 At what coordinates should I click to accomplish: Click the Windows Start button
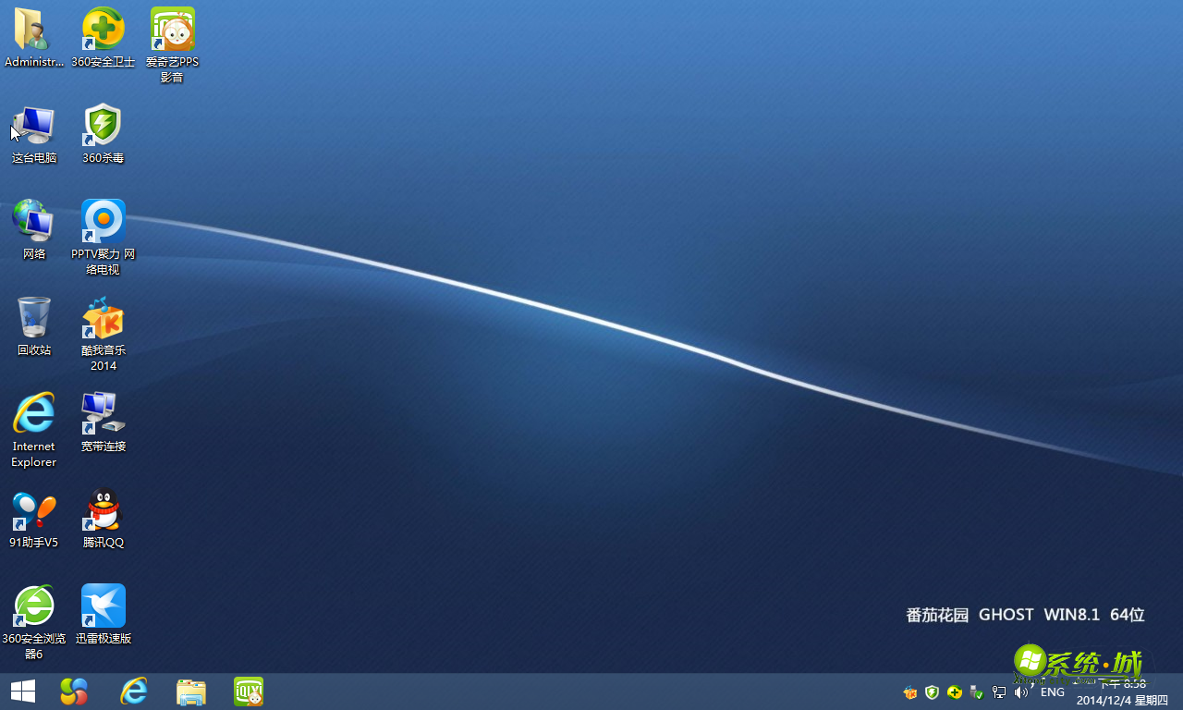23,692
